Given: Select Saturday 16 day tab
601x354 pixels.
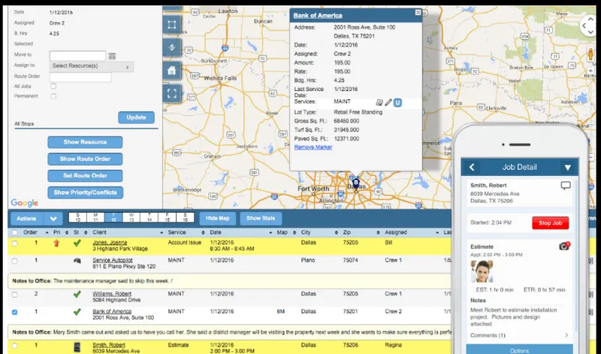Looking at the screenshot, I should pos(185,218).
